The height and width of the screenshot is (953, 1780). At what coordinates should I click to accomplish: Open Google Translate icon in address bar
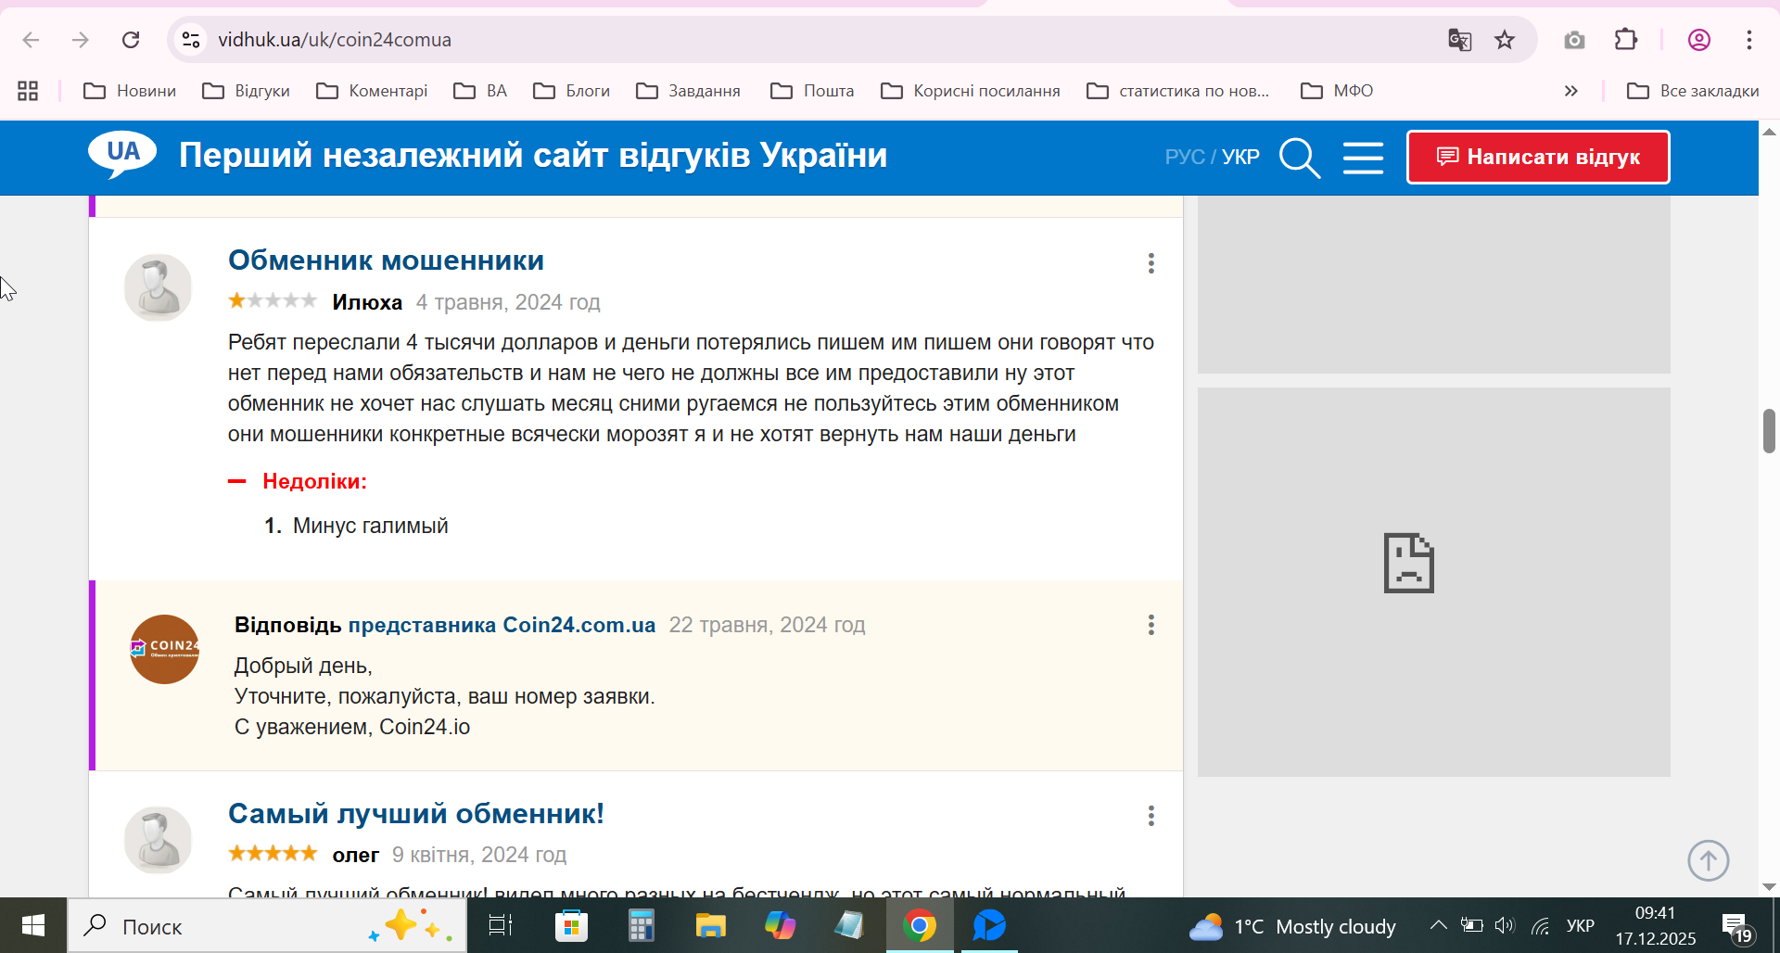pos(1459,40)
